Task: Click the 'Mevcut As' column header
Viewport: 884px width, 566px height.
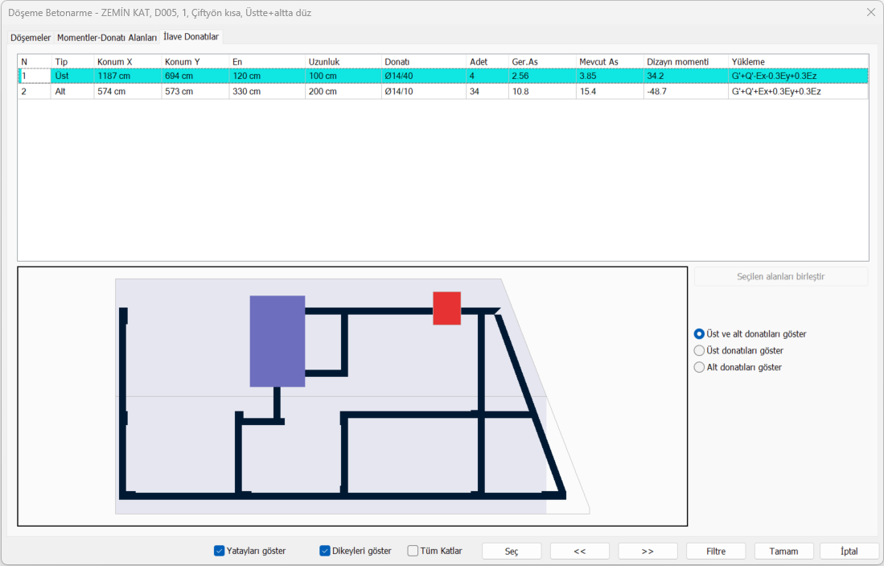Action: point(610,61)
